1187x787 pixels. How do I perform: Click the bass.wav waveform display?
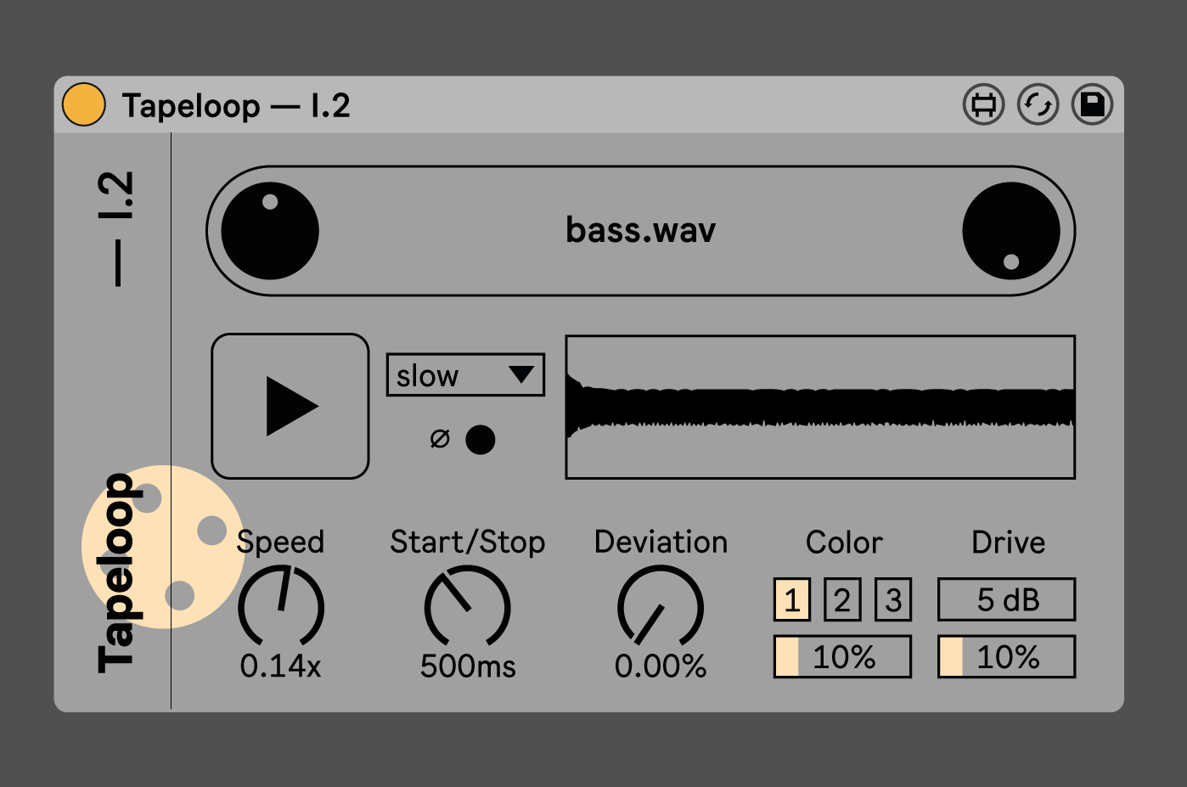[820, 408]
